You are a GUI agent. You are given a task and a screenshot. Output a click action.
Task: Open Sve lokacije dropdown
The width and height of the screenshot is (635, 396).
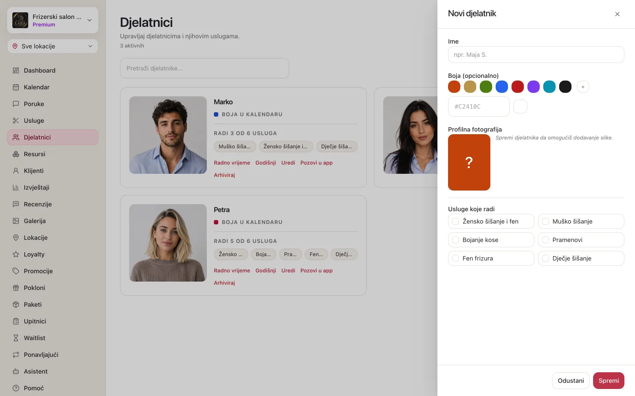click(x=52, y=46)
